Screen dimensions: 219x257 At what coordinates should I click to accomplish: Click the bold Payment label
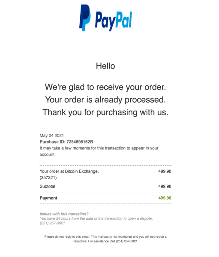click(48, 198)
